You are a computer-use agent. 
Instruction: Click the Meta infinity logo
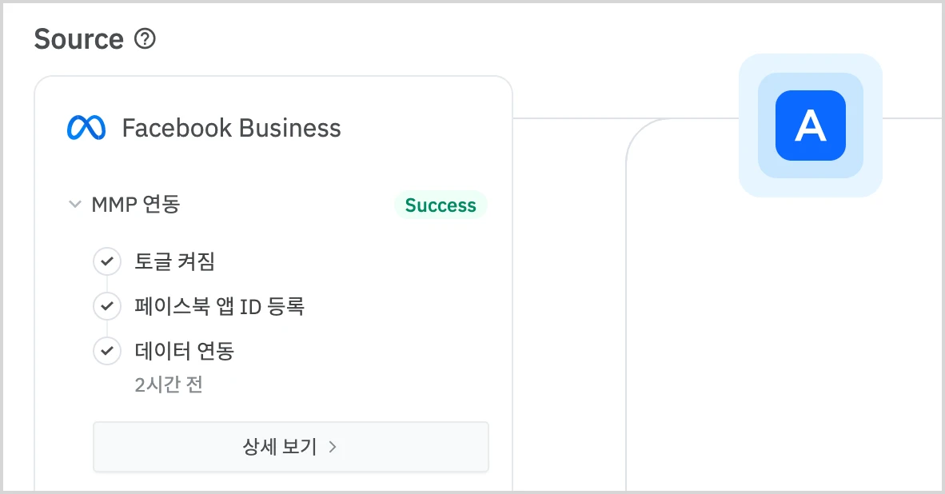(86, 128)
